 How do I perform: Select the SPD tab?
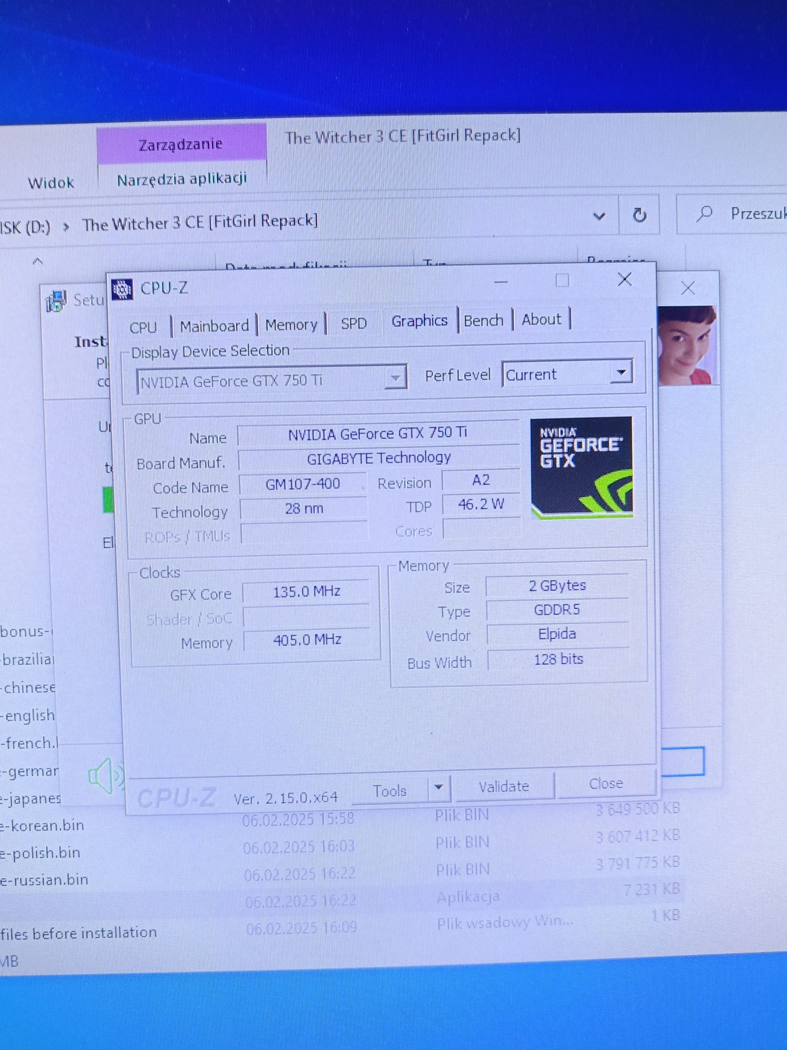[x=354, y=323]
